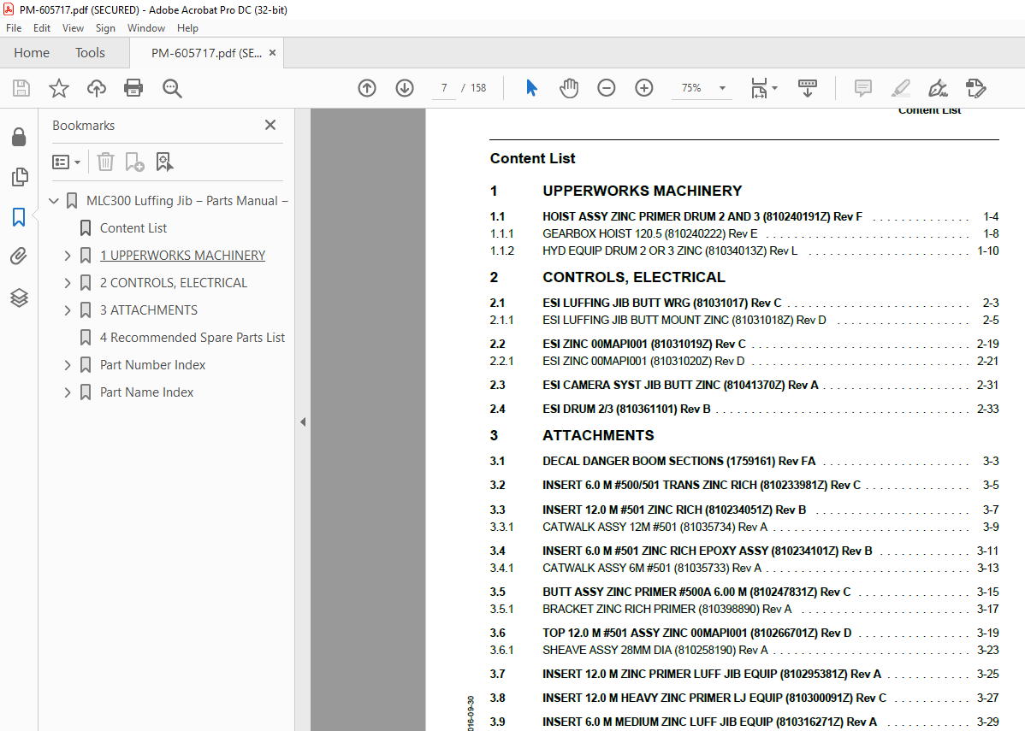This screenshot has width=1025, height=731.
Task: Open DECAL DANGER BOOM SECTIONS entry
Action: (x=678, y=461)
